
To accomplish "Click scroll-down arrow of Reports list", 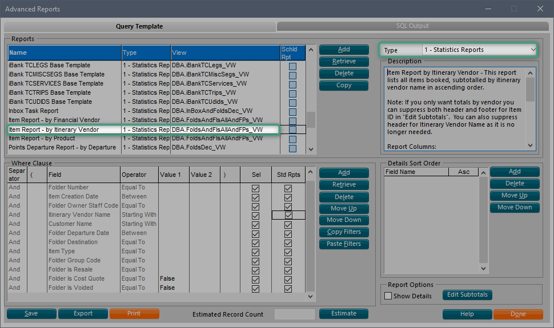I will point(311,149).
